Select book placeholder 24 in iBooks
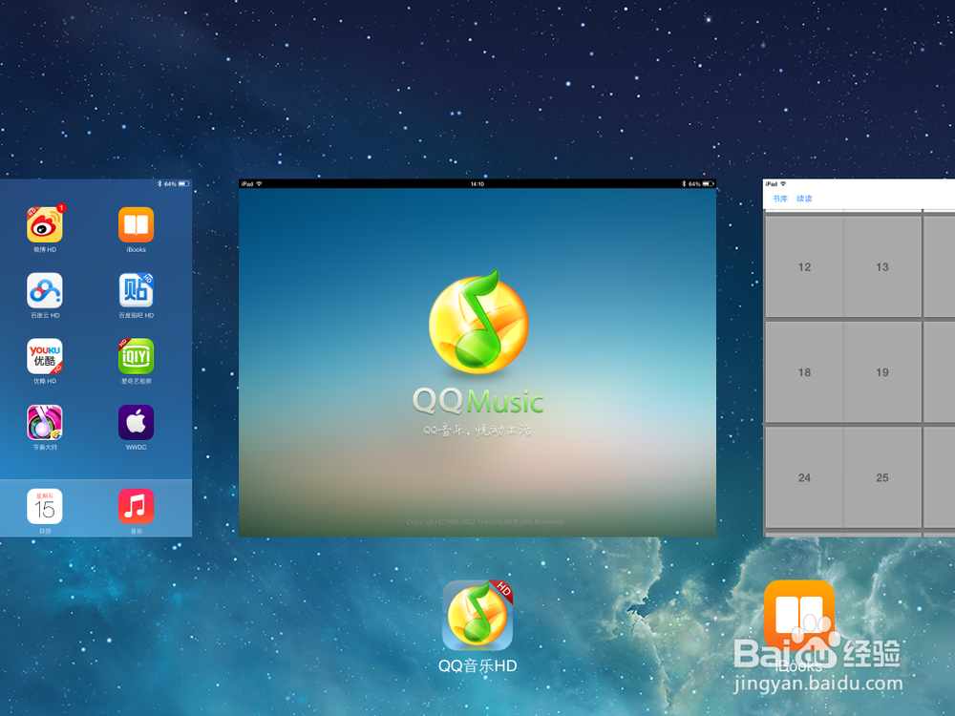The width and height of the screenshot is (955, 716). (804, 477)
